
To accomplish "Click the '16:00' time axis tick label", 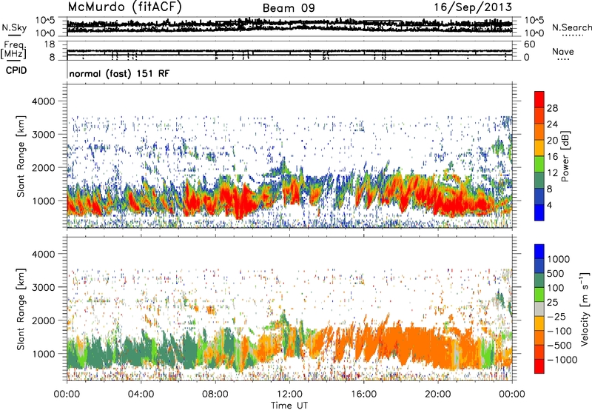I will (363, 394).
